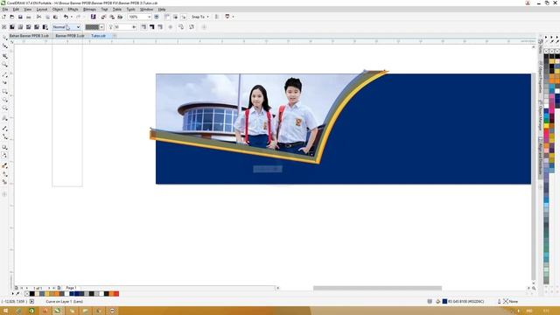Select the Transparency tool in toolbox
Viewport: 560px width, 315px height.
point(4,155)
